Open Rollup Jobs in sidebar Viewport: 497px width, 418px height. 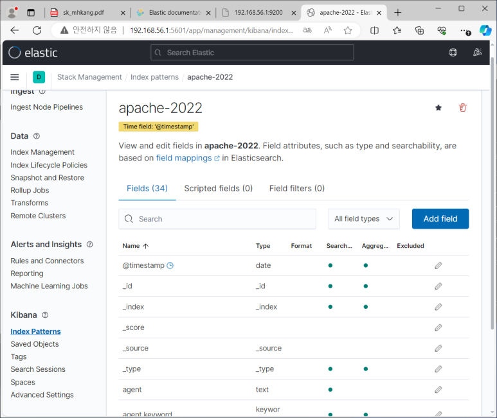pos(30,191)
